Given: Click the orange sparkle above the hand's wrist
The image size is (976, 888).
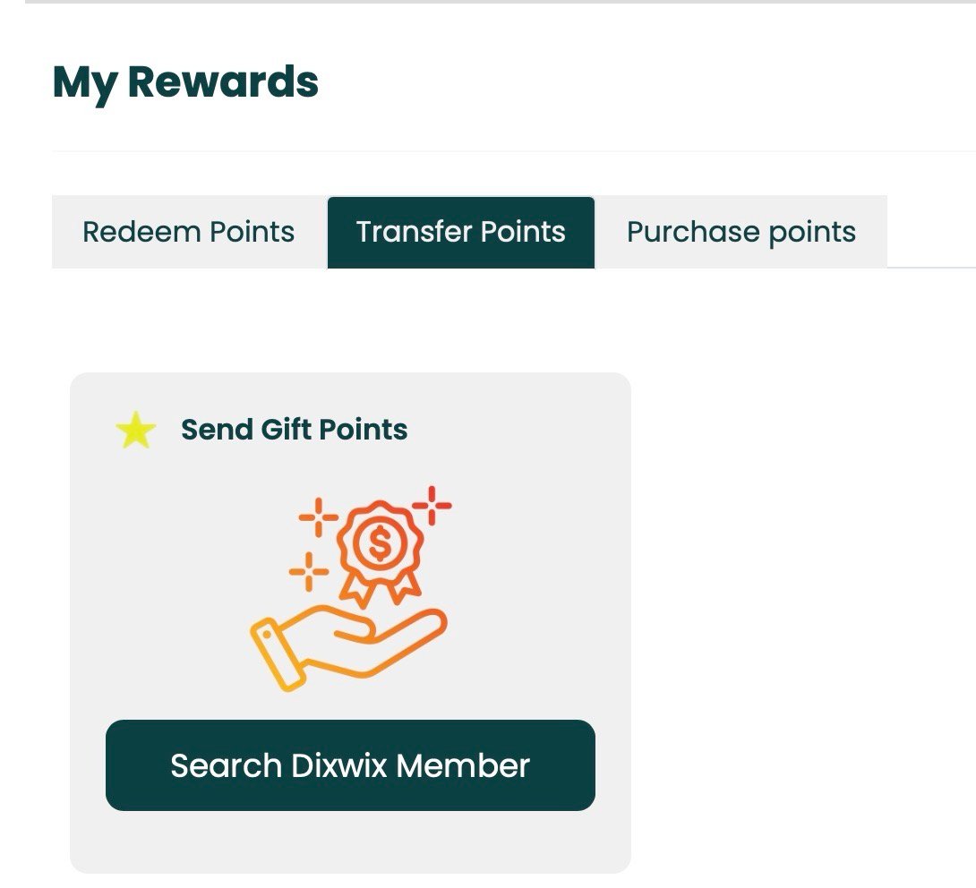Looking at the screenshot, I should [309, 571].
